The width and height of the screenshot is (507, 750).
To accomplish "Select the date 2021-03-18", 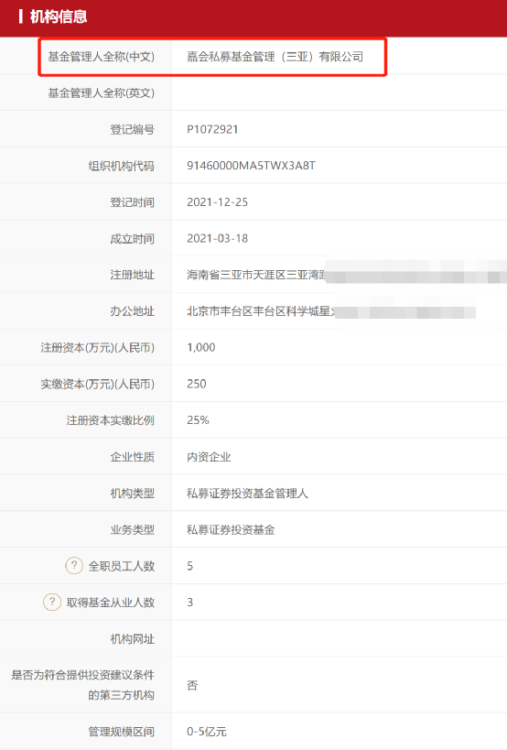I will 217,239.
